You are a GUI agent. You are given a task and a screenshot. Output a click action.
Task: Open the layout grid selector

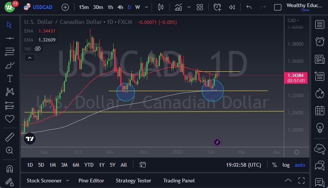click(200, 7)
